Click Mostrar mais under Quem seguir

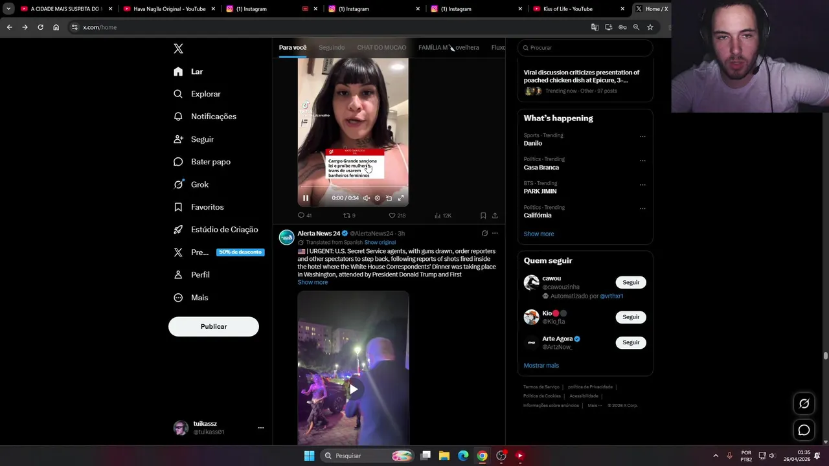pos(541,366)
